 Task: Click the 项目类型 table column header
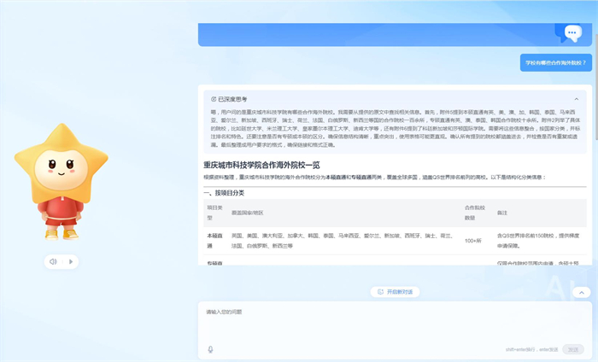214,212
